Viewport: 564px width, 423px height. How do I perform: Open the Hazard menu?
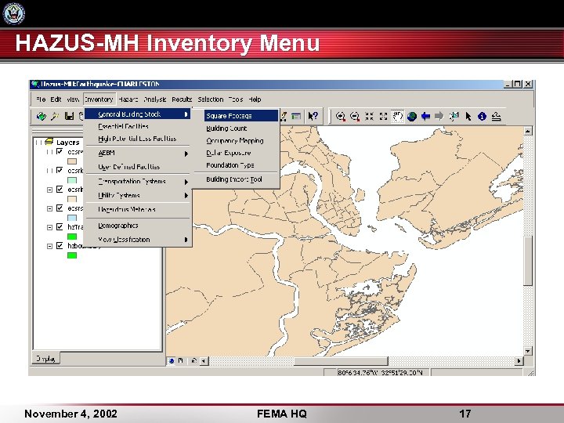(128, 99)
